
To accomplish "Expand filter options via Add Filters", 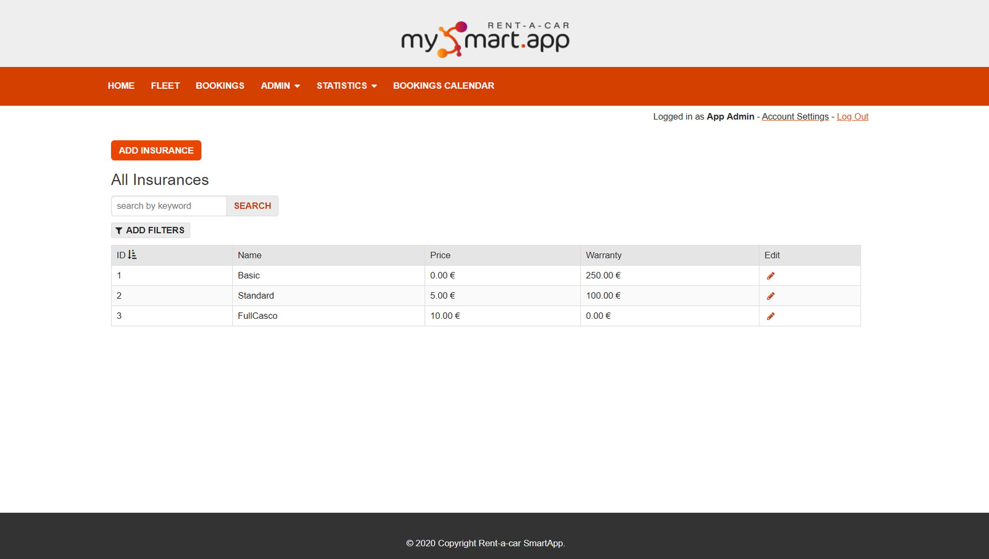I will [x=150, y=230].
